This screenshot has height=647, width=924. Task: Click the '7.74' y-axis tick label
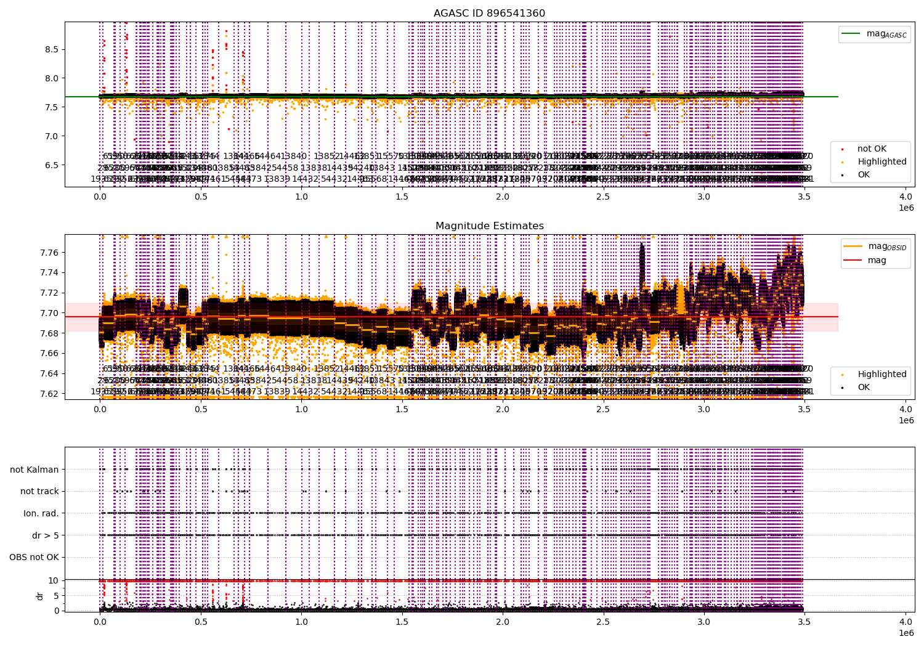coord(49,272)
